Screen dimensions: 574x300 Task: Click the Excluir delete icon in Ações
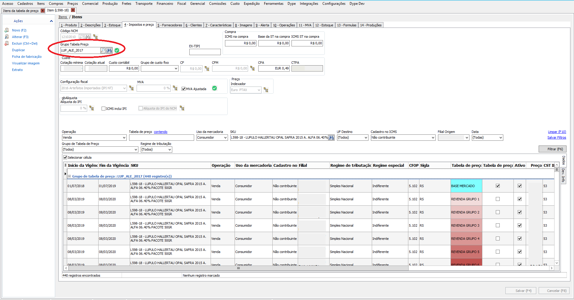[7, 43]
